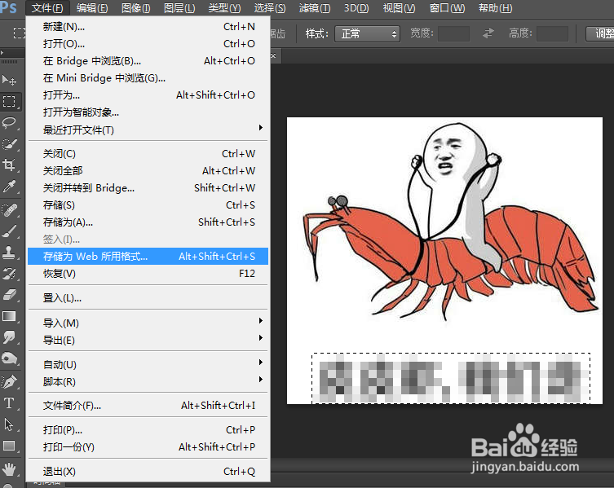The width and height of the screenshot is (614, 488).
Task: Select the Rectangular Marquee tool
Action: pyautogui.click(x=10, y=101)
